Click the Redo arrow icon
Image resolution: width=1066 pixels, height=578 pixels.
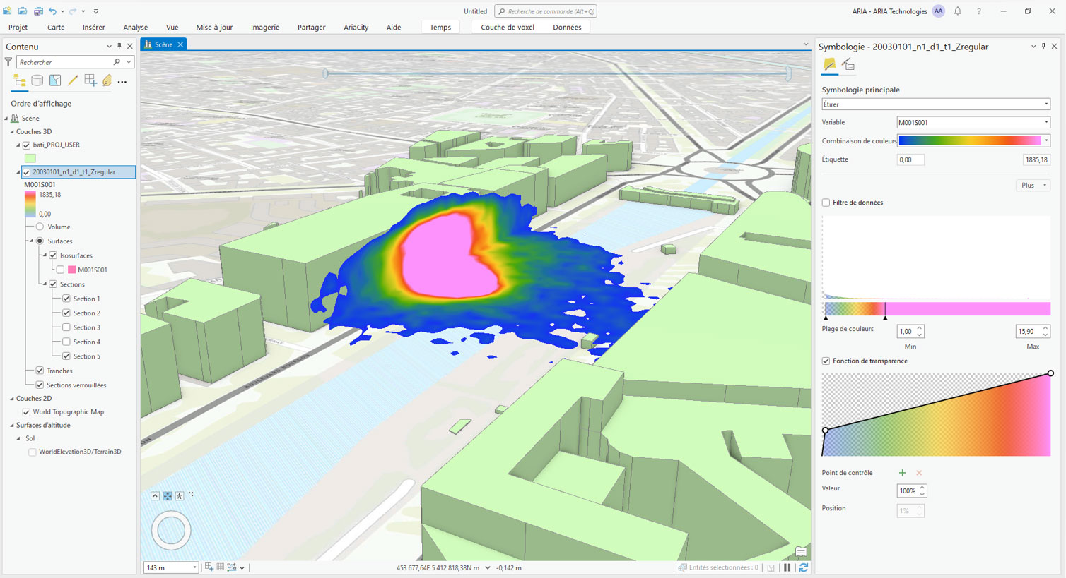point(73,11)
